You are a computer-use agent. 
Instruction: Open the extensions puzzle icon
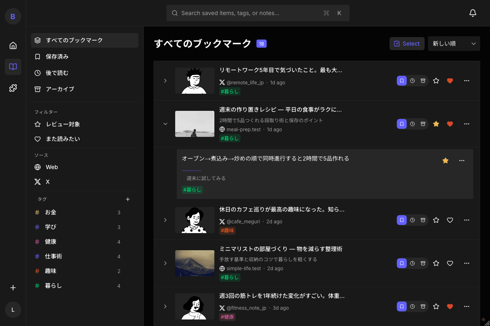click(x=13, y=88)
